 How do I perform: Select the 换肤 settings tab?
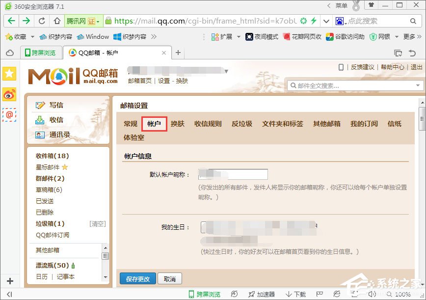tap(178, 124)
